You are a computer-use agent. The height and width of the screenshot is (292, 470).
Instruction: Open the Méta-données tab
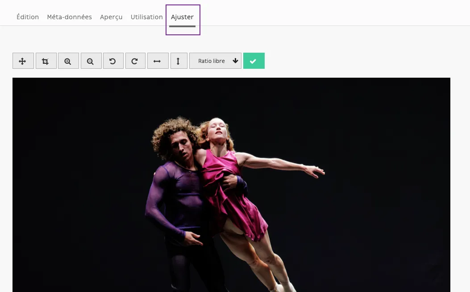tap(69, 17)
